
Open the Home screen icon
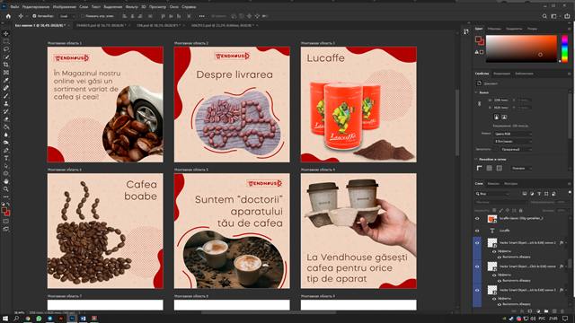(x=8, y=16)
